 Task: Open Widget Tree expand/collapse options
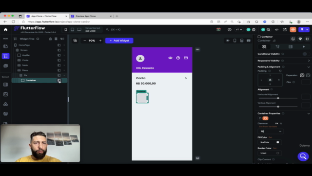pyautogui.click(x=62, y=39)
